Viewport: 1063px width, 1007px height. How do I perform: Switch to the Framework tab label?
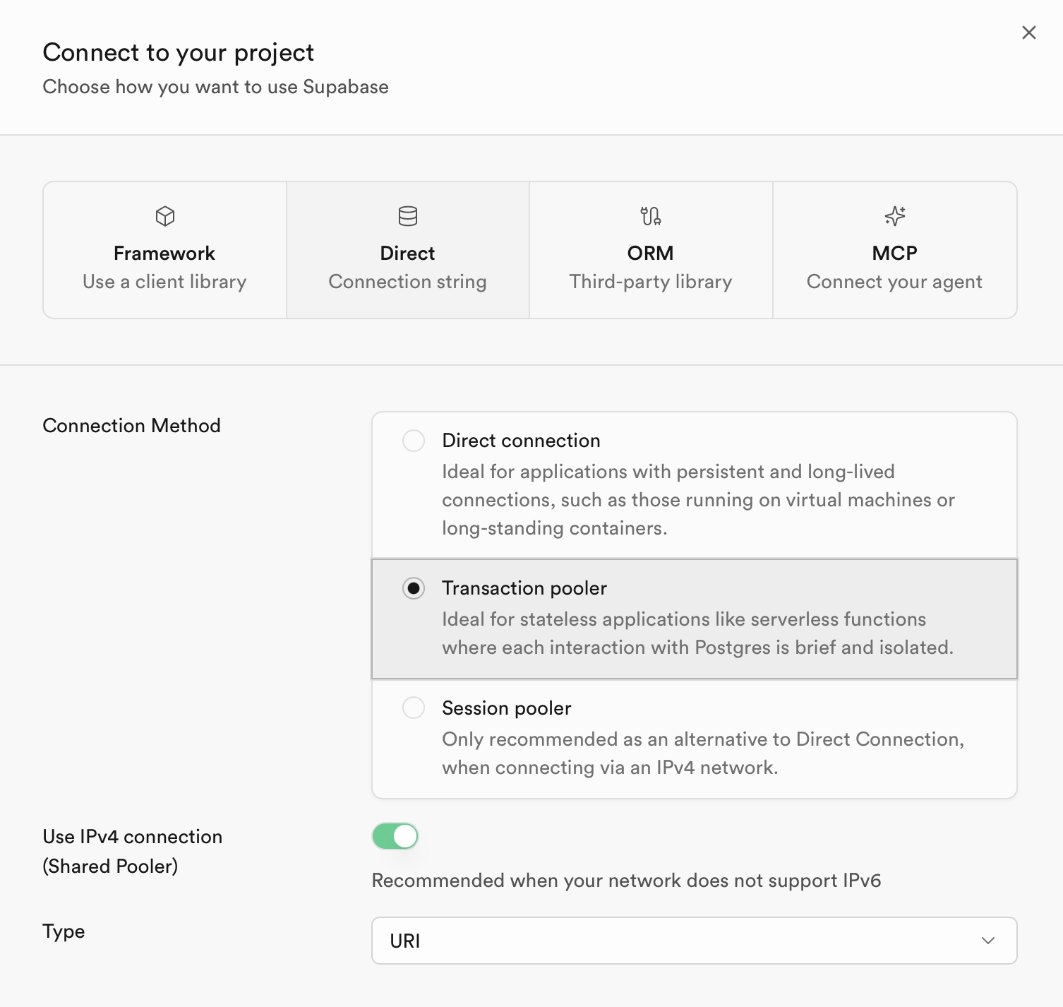[164, 254]
